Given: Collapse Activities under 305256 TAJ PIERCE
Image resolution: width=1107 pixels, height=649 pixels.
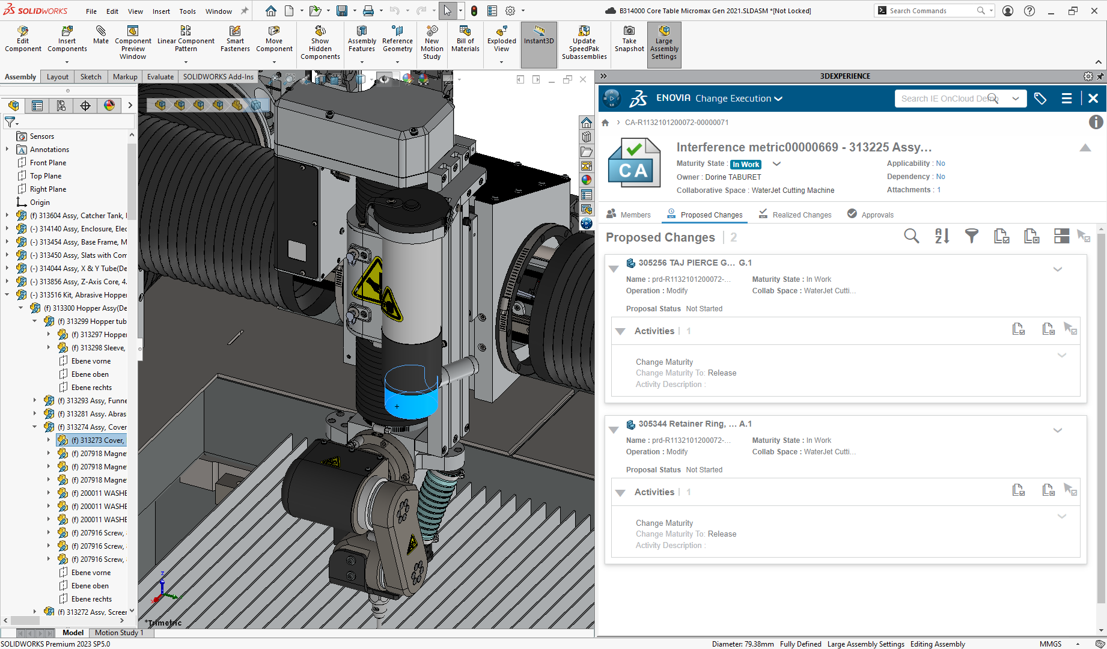Looking at the screenshot, I should click(x=621, y=331).
